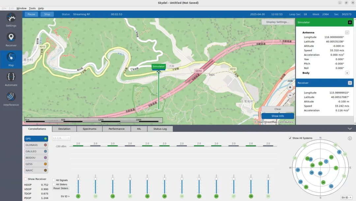Screen dimensions: 356x201
Task: Toggle the GLONASS constellation button
Action: click(36, 145)
